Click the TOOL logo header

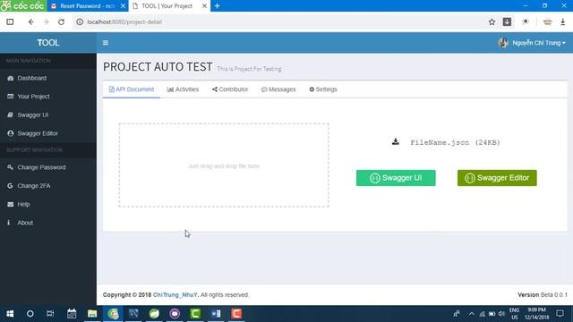click(48, 43)
